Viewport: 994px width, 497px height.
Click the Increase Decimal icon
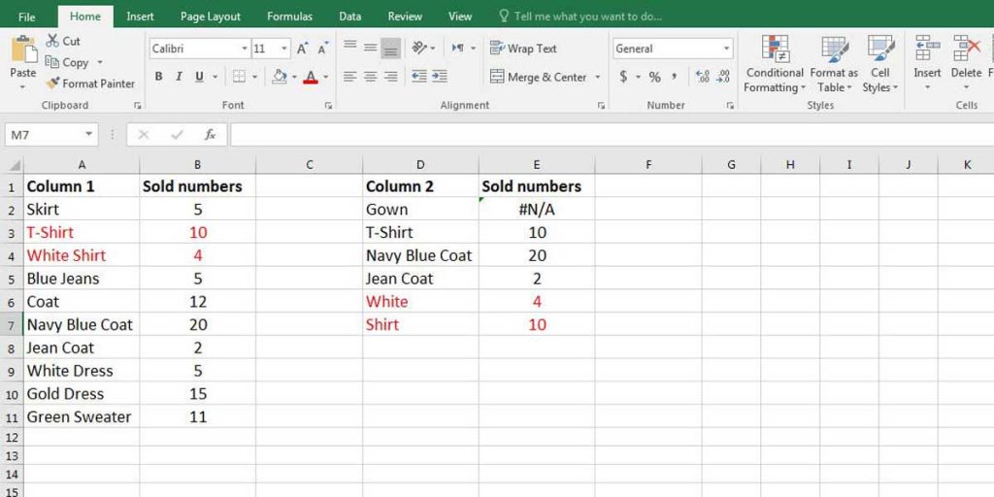point(703,77)
